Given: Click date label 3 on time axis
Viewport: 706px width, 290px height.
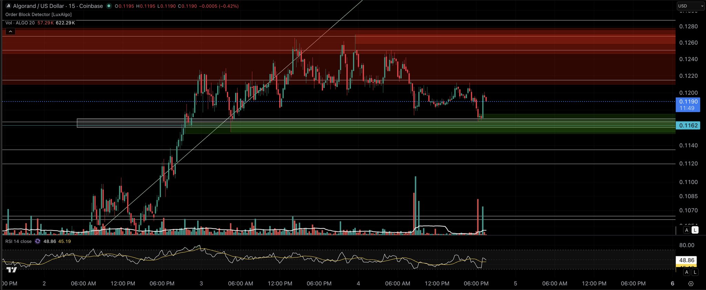Looking at the screenshot, I should [x=201, y=284].
